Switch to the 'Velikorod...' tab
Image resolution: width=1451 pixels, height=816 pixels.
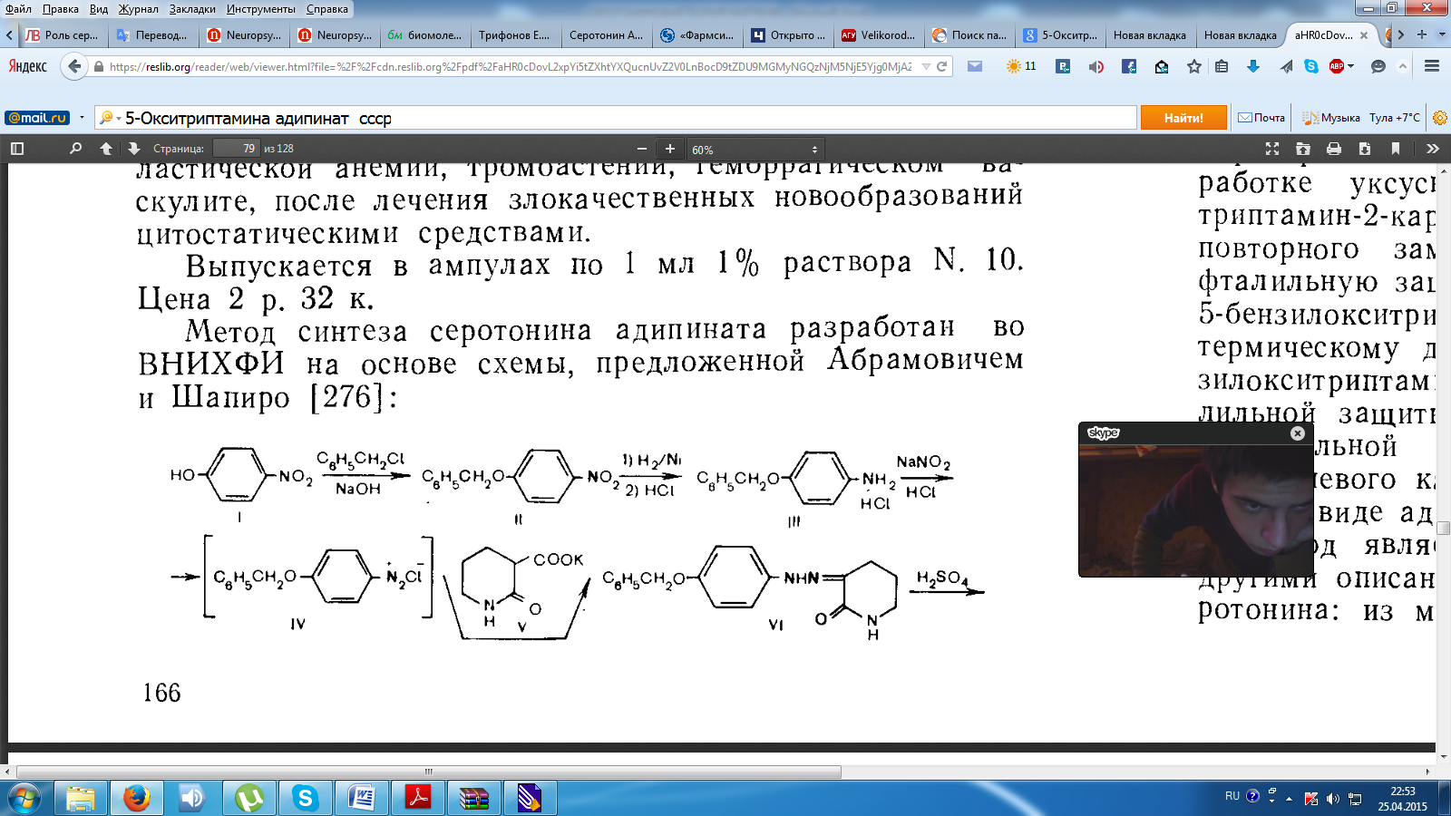coord(879,35)
